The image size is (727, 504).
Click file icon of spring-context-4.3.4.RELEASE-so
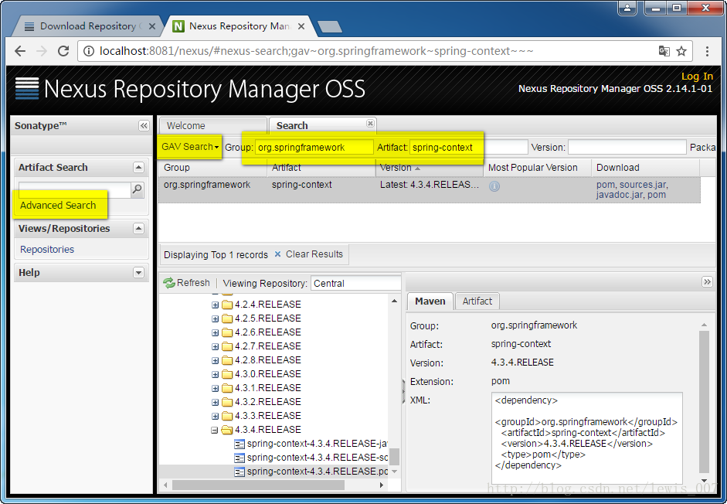click(x=240, y=458)
